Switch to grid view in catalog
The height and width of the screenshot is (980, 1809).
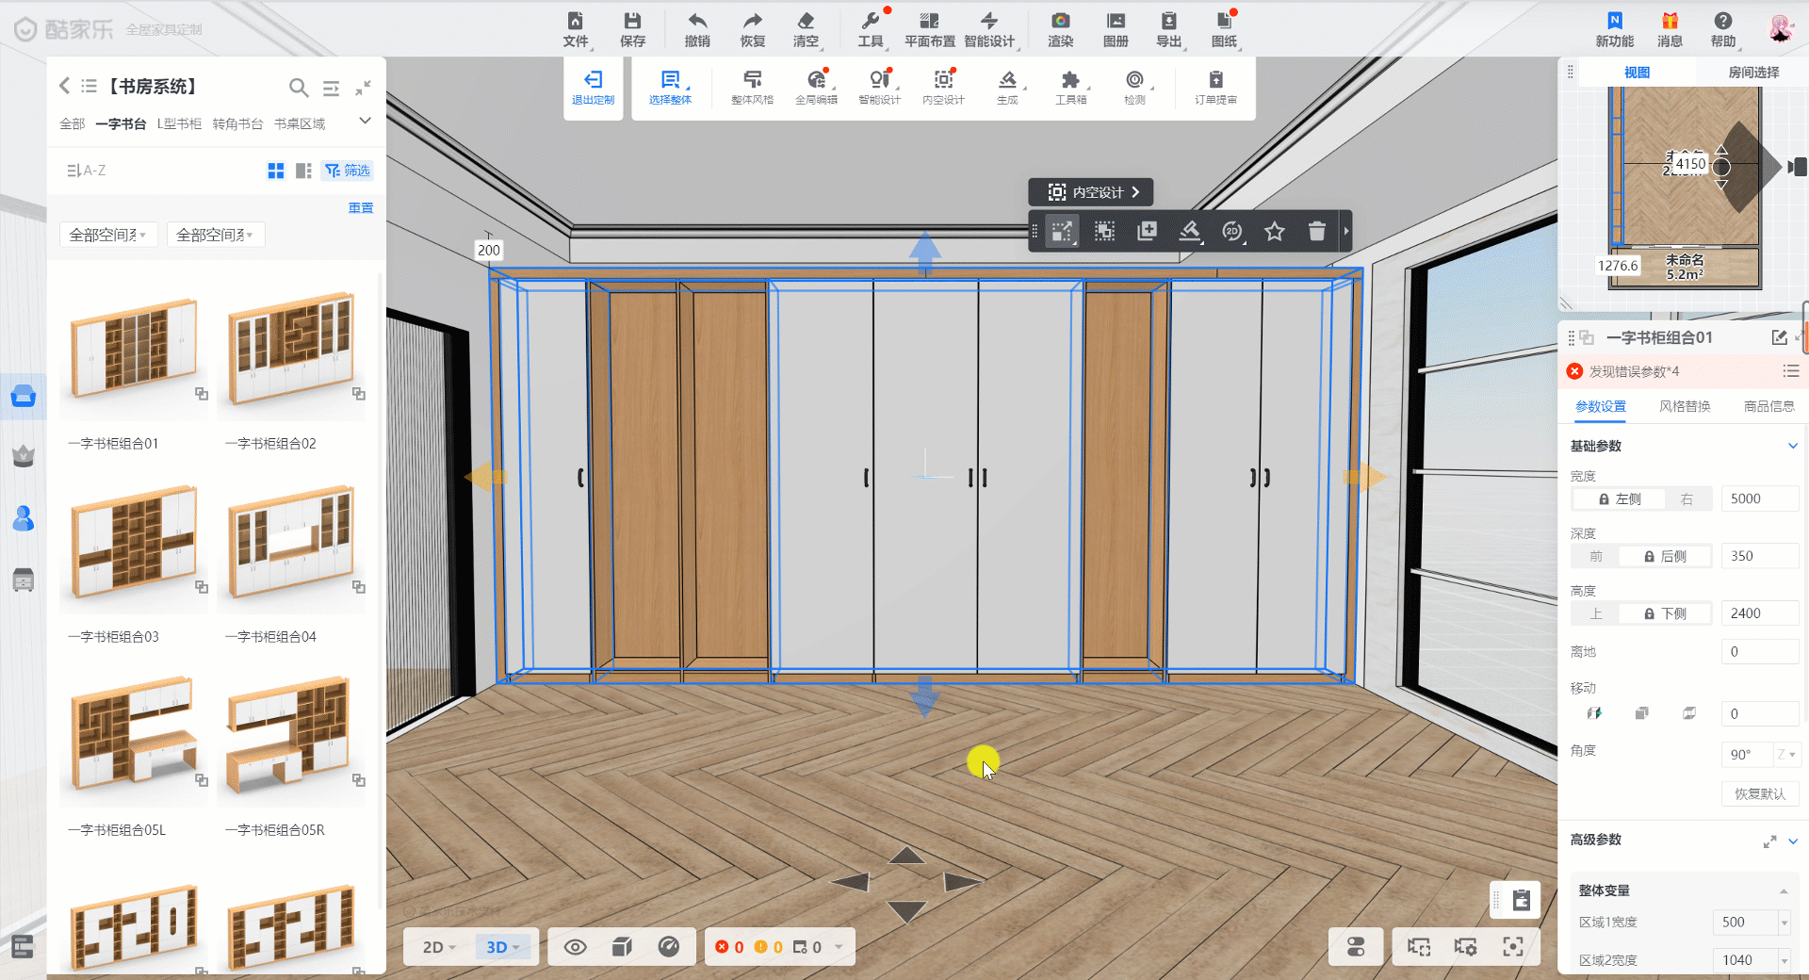coord(276,171)
